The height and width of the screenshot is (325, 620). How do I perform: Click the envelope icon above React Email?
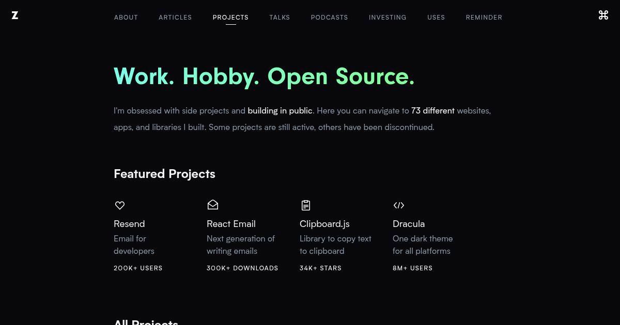point(213,205)
